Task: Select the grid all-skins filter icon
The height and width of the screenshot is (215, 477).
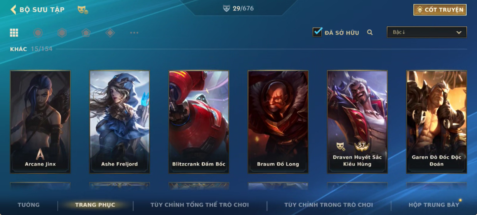Action: 14,33
